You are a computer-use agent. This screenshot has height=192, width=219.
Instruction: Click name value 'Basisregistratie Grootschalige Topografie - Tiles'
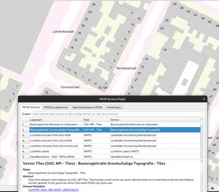pyautogui.click(x=57, y=173)
